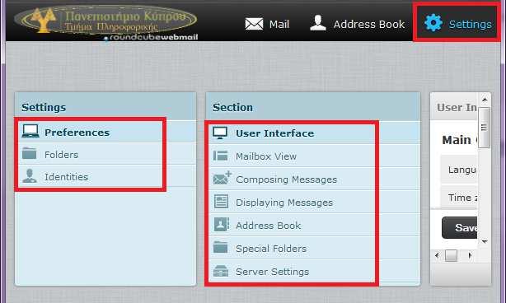Image resolution: width=506 pixels, height=303 pixels.
Task: Click the University of Cyprus roundcube logo
Action: 105,22
